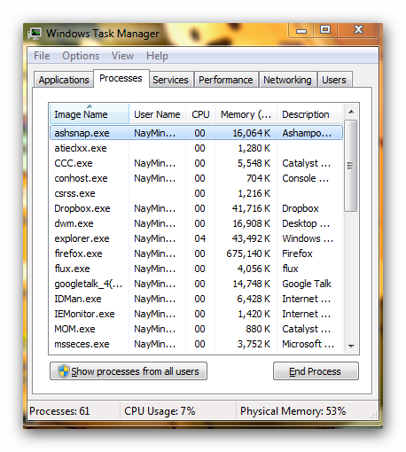Select the Processes tab
406x452 pixels.
(x=121, y=78)
